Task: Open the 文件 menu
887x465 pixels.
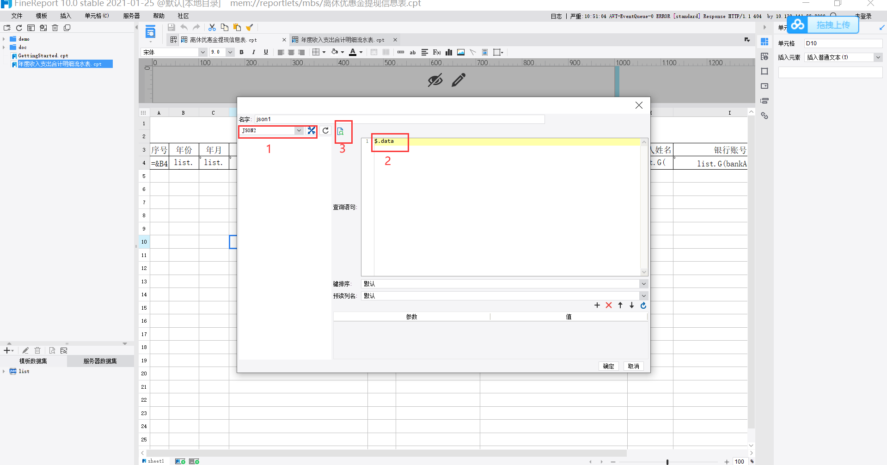Action: pos(17,16)
